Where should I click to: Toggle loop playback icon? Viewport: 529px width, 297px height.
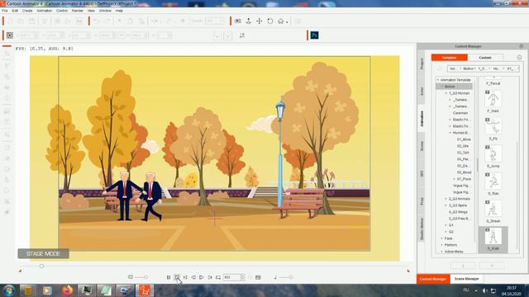218,277
